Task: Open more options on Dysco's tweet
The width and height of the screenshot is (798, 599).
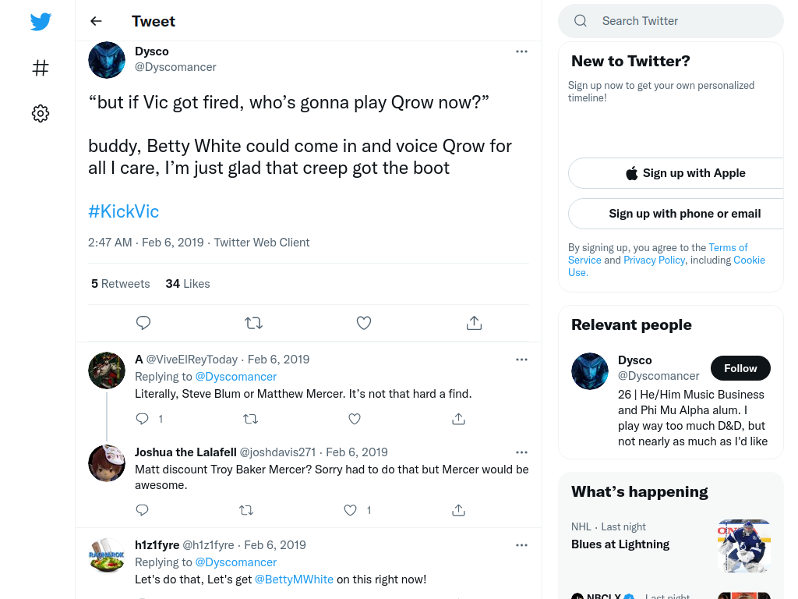Action: point(521,51)
